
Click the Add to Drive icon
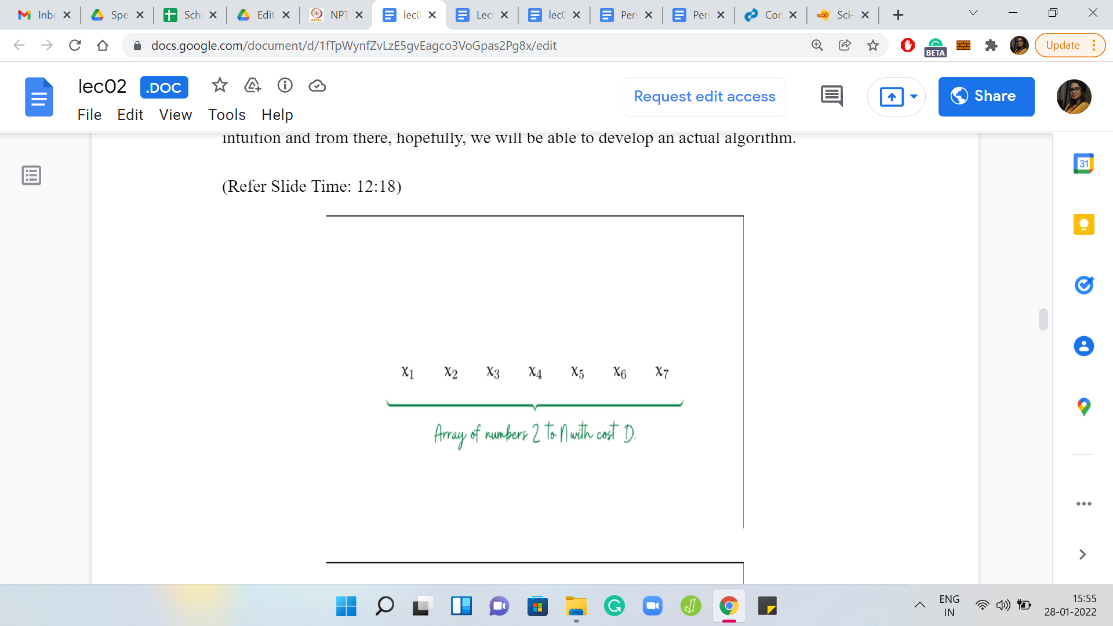point(252,86)
